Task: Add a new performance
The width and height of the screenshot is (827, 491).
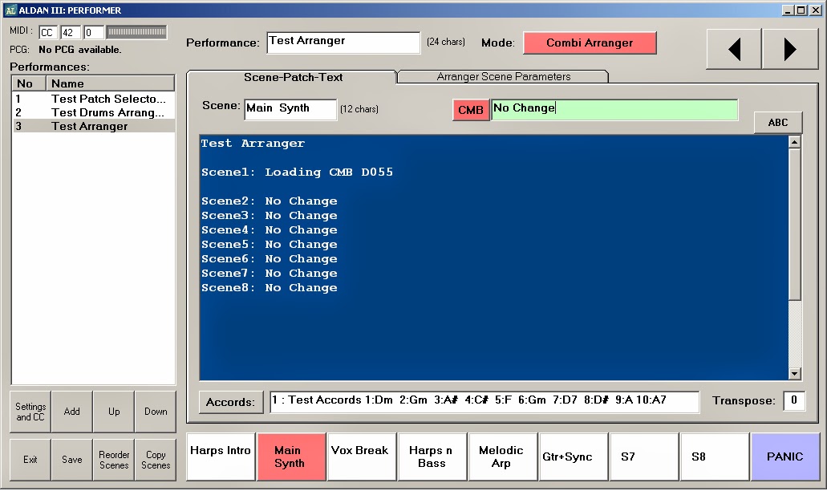Action: click(x=71, y=412)
